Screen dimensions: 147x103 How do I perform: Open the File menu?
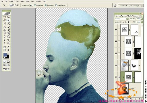point(2,1)
